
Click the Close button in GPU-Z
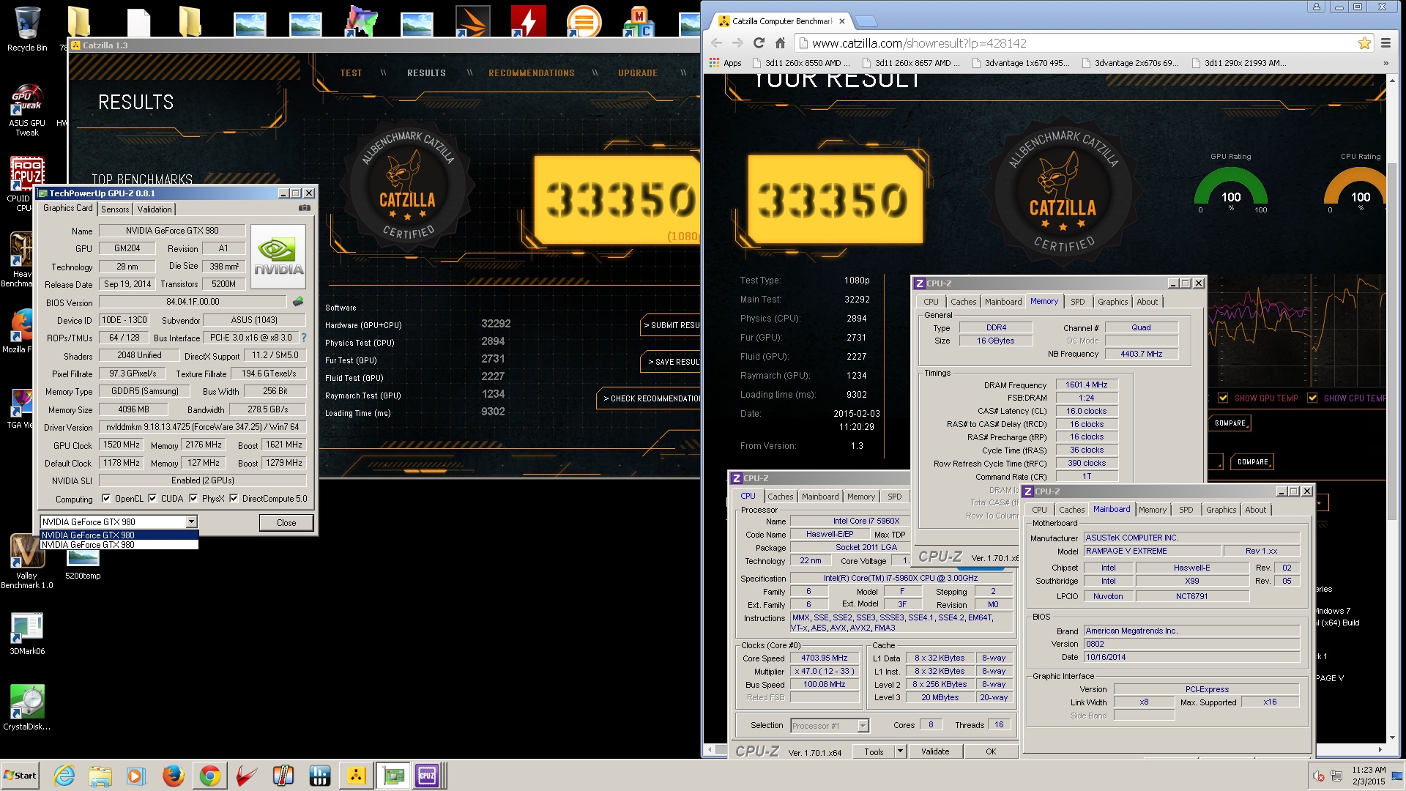pyautogui.click(x=286, y=522)
